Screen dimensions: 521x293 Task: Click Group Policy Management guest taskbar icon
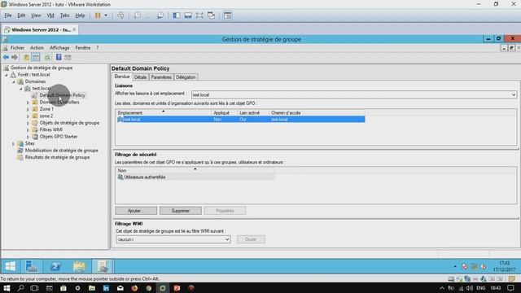(x=102, y=266)
